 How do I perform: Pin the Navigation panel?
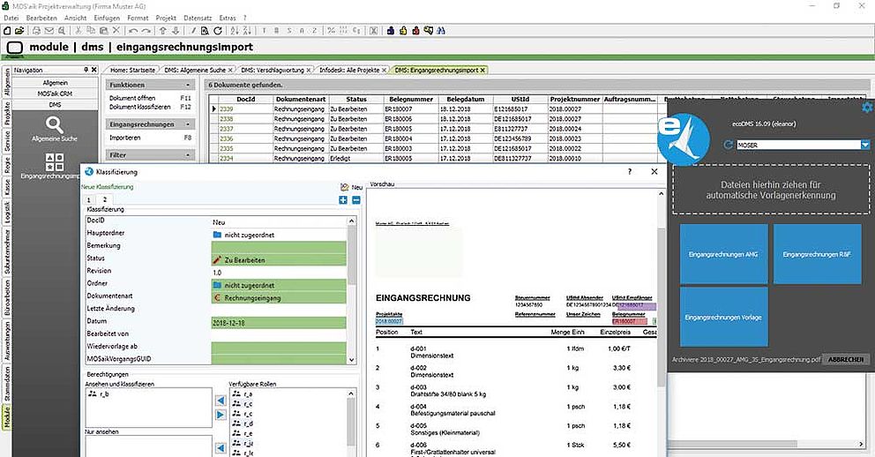point(86,70)
